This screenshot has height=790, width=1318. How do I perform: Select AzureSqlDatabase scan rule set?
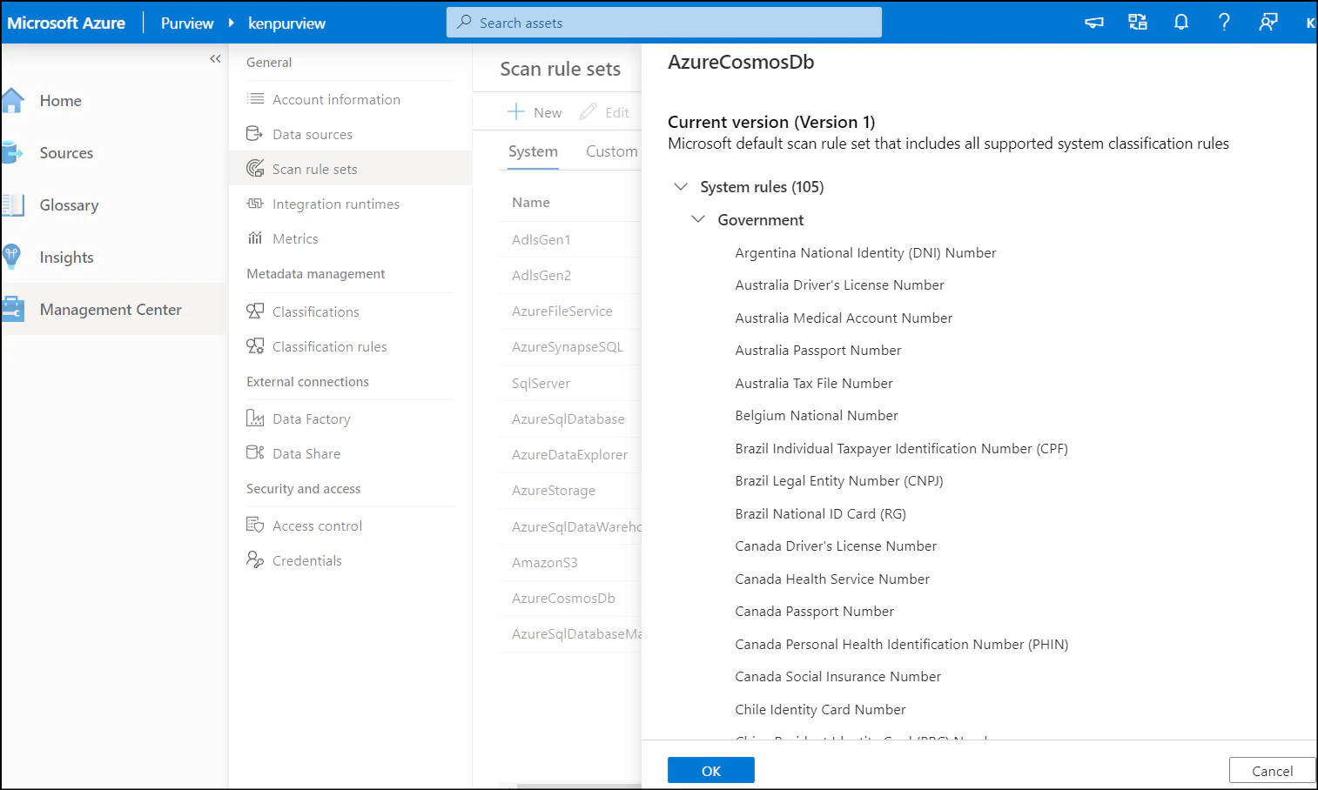[570, 418]
